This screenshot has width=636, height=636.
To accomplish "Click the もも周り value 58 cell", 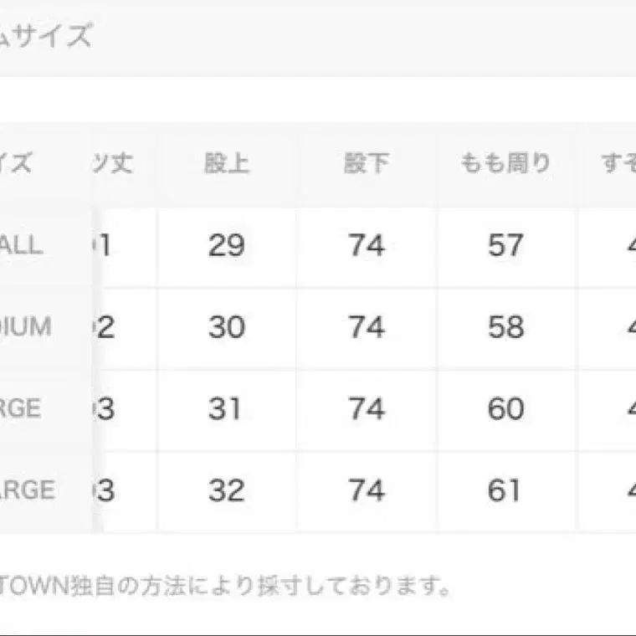I will [x=505, y=327].
